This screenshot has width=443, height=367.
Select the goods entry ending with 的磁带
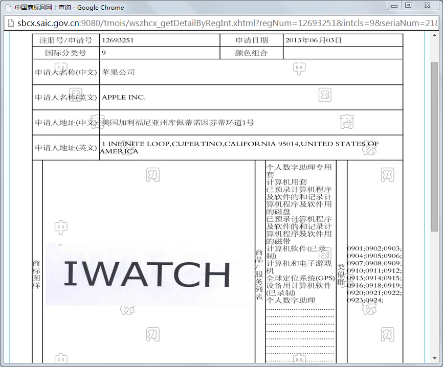point(299,230)
